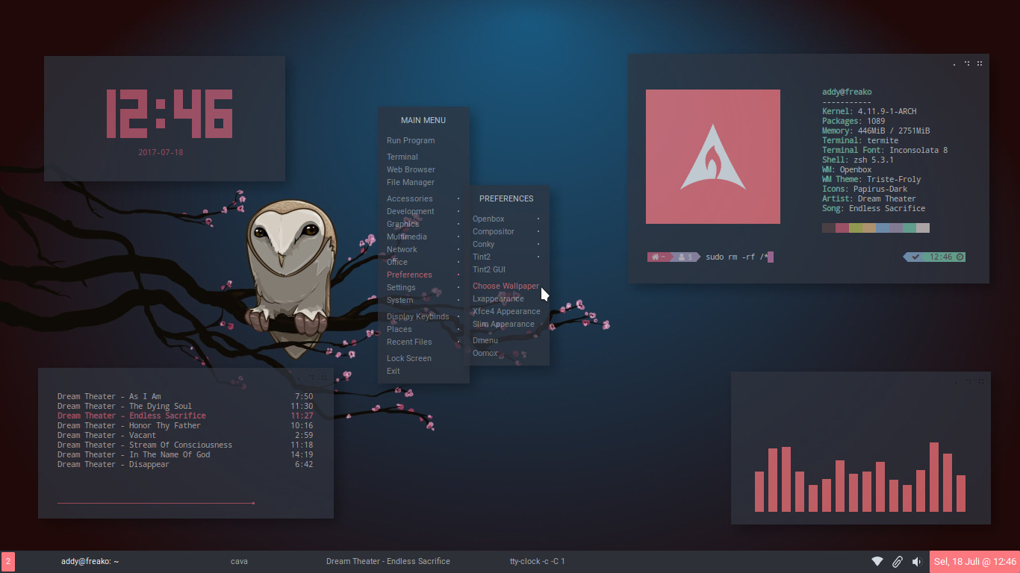The width and height of the screenshot is (1020, 573).
Task: Select song row Dream Theater - Honor Thy Father
Action: coord(185,425)
